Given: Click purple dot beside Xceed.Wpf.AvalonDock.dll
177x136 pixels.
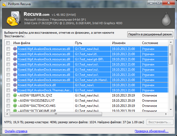Looking at the screenshot, I should pyautogui.click(x=15, y=85).
